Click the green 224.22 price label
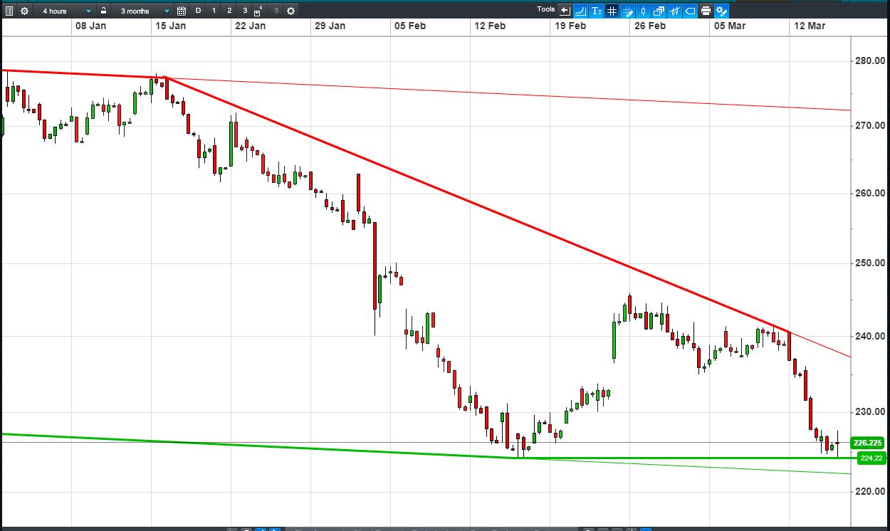The image size is (890, 531). 871,458
